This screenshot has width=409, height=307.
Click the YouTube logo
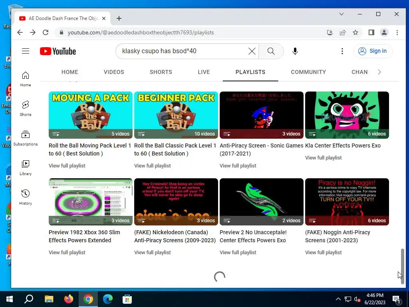pyautogui.click(x=58, y=51)
